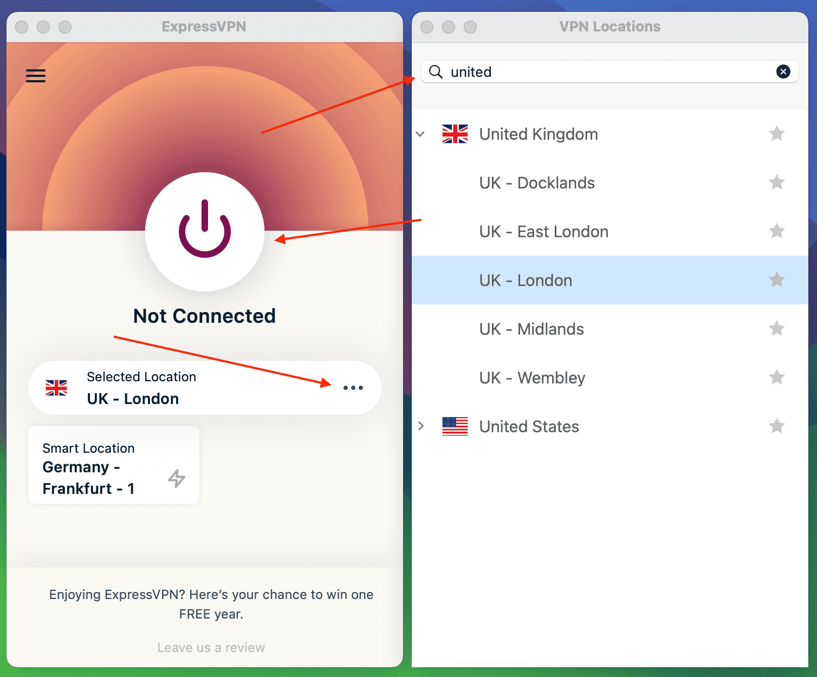Click the Leave us a review link

click(211, 648)
